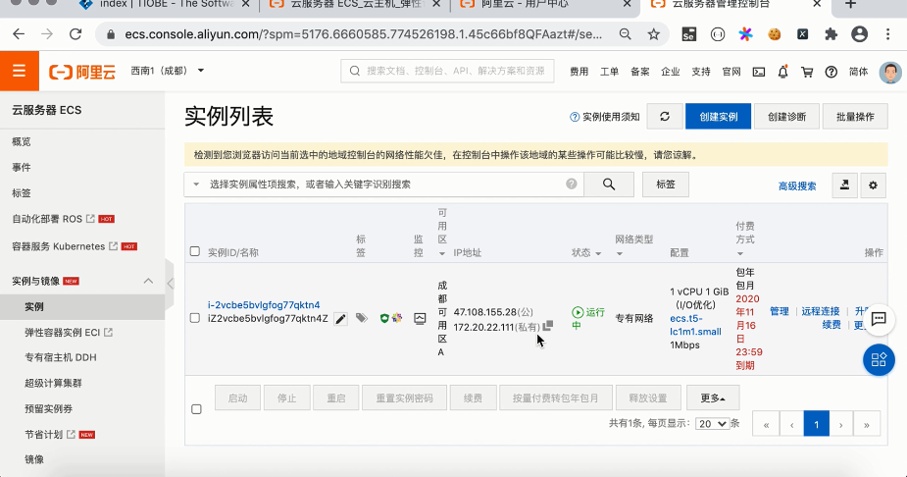Open the region selector 西南1（成都）
The image size is (907, 477).
[x=167, y=71]
